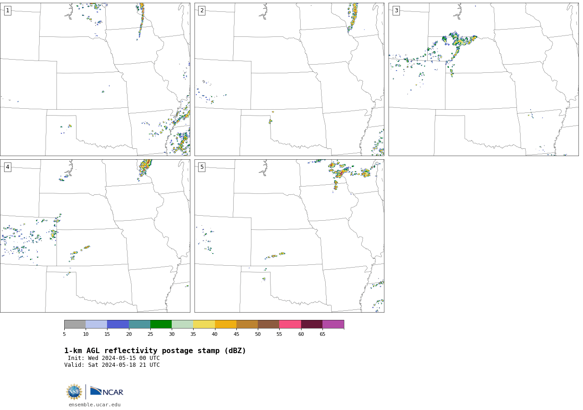This screenshot has width=583, height=410.
Task: Click the pink 55-60 dBZ swatch
Action: (290, 324)
